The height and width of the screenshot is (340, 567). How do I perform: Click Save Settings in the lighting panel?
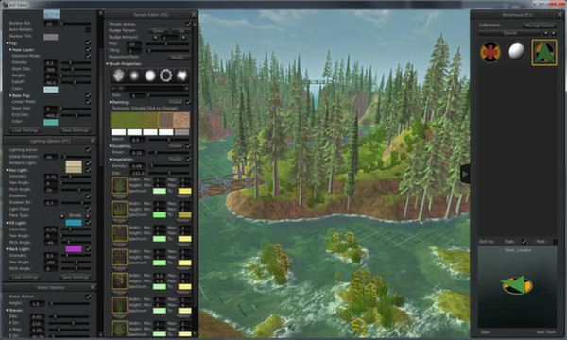click(x=76, y=277)
